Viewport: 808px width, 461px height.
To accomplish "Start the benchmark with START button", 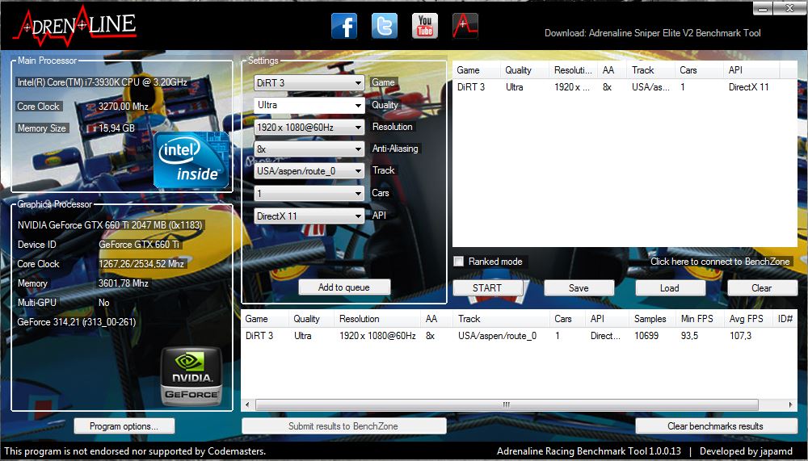I will click(x=487, y=288).
